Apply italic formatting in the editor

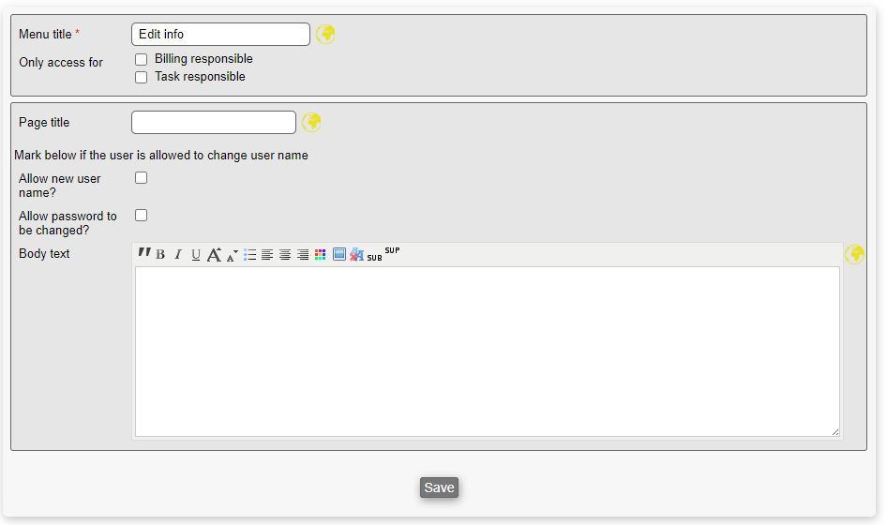(178, 255)
